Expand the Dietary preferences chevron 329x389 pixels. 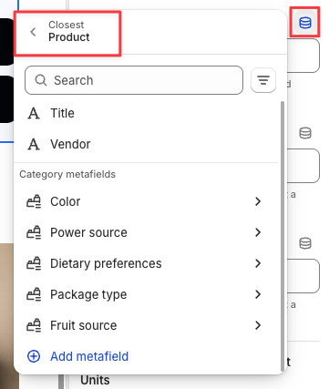coord(258,263)
